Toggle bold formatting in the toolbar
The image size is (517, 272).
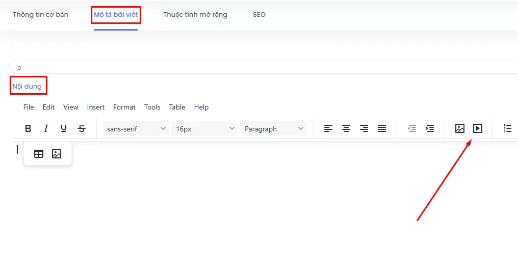[29, 129]
